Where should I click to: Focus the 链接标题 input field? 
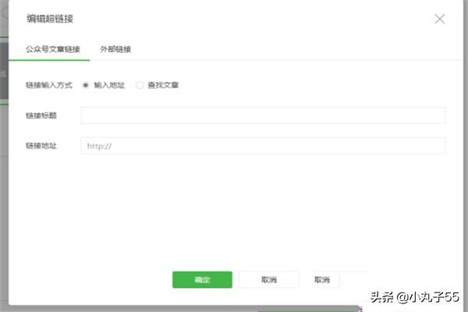264,115
